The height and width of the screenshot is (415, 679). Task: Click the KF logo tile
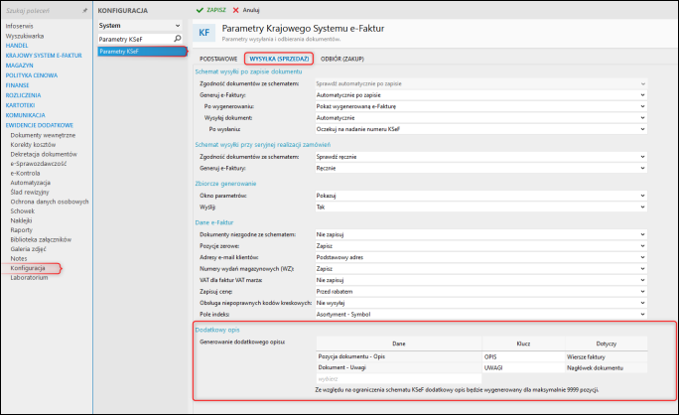[x=205, y=34]
